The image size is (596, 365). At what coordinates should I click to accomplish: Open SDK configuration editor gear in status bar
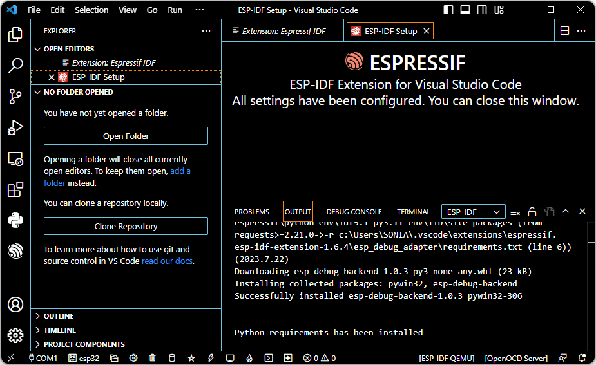pyautogui.click(x=133, y=358)
